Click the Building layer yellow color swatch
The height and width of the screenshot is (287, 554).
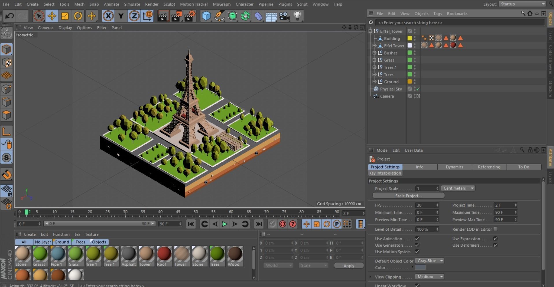410,38
